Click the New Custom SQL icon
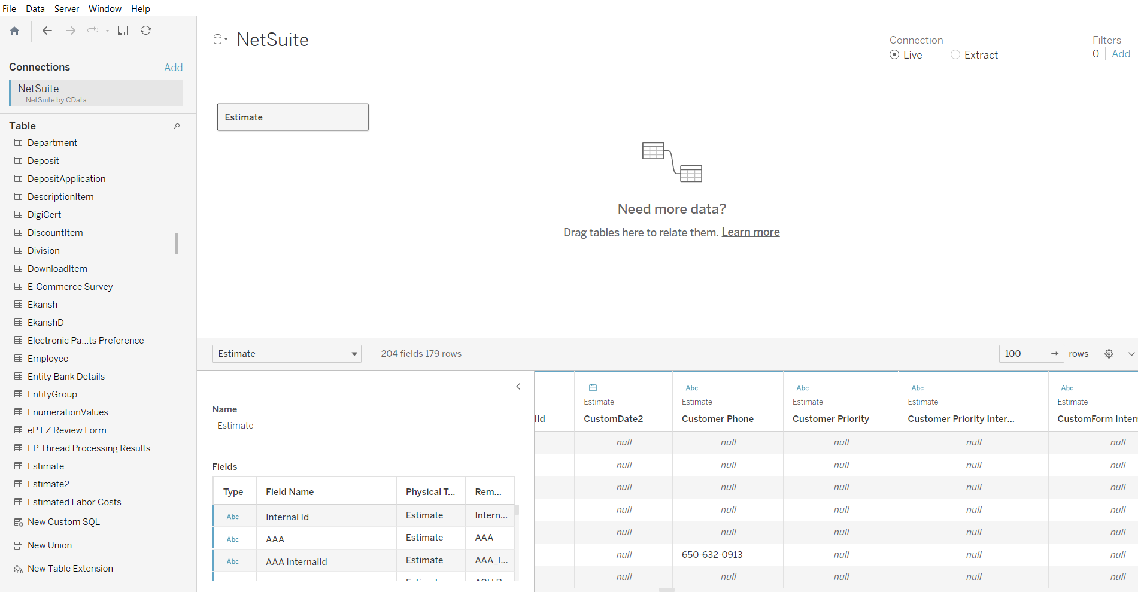 [19, 522]
